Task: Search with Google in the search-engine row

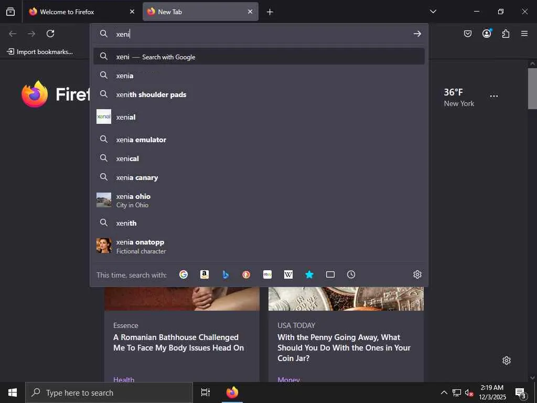Action: [184, 274]
